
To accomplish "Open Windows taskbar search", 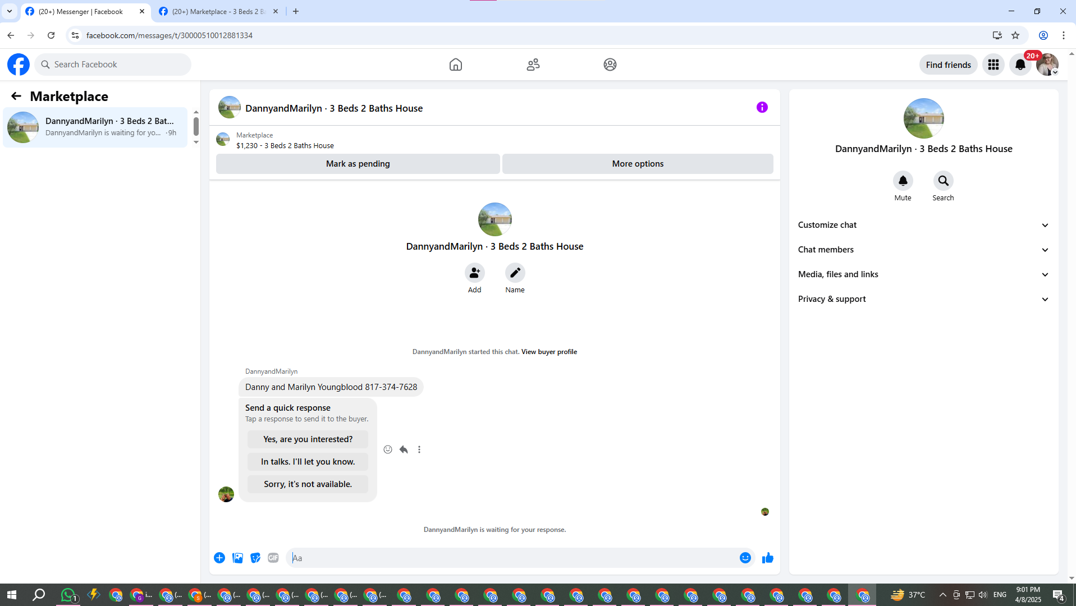I will coord(39,595).
